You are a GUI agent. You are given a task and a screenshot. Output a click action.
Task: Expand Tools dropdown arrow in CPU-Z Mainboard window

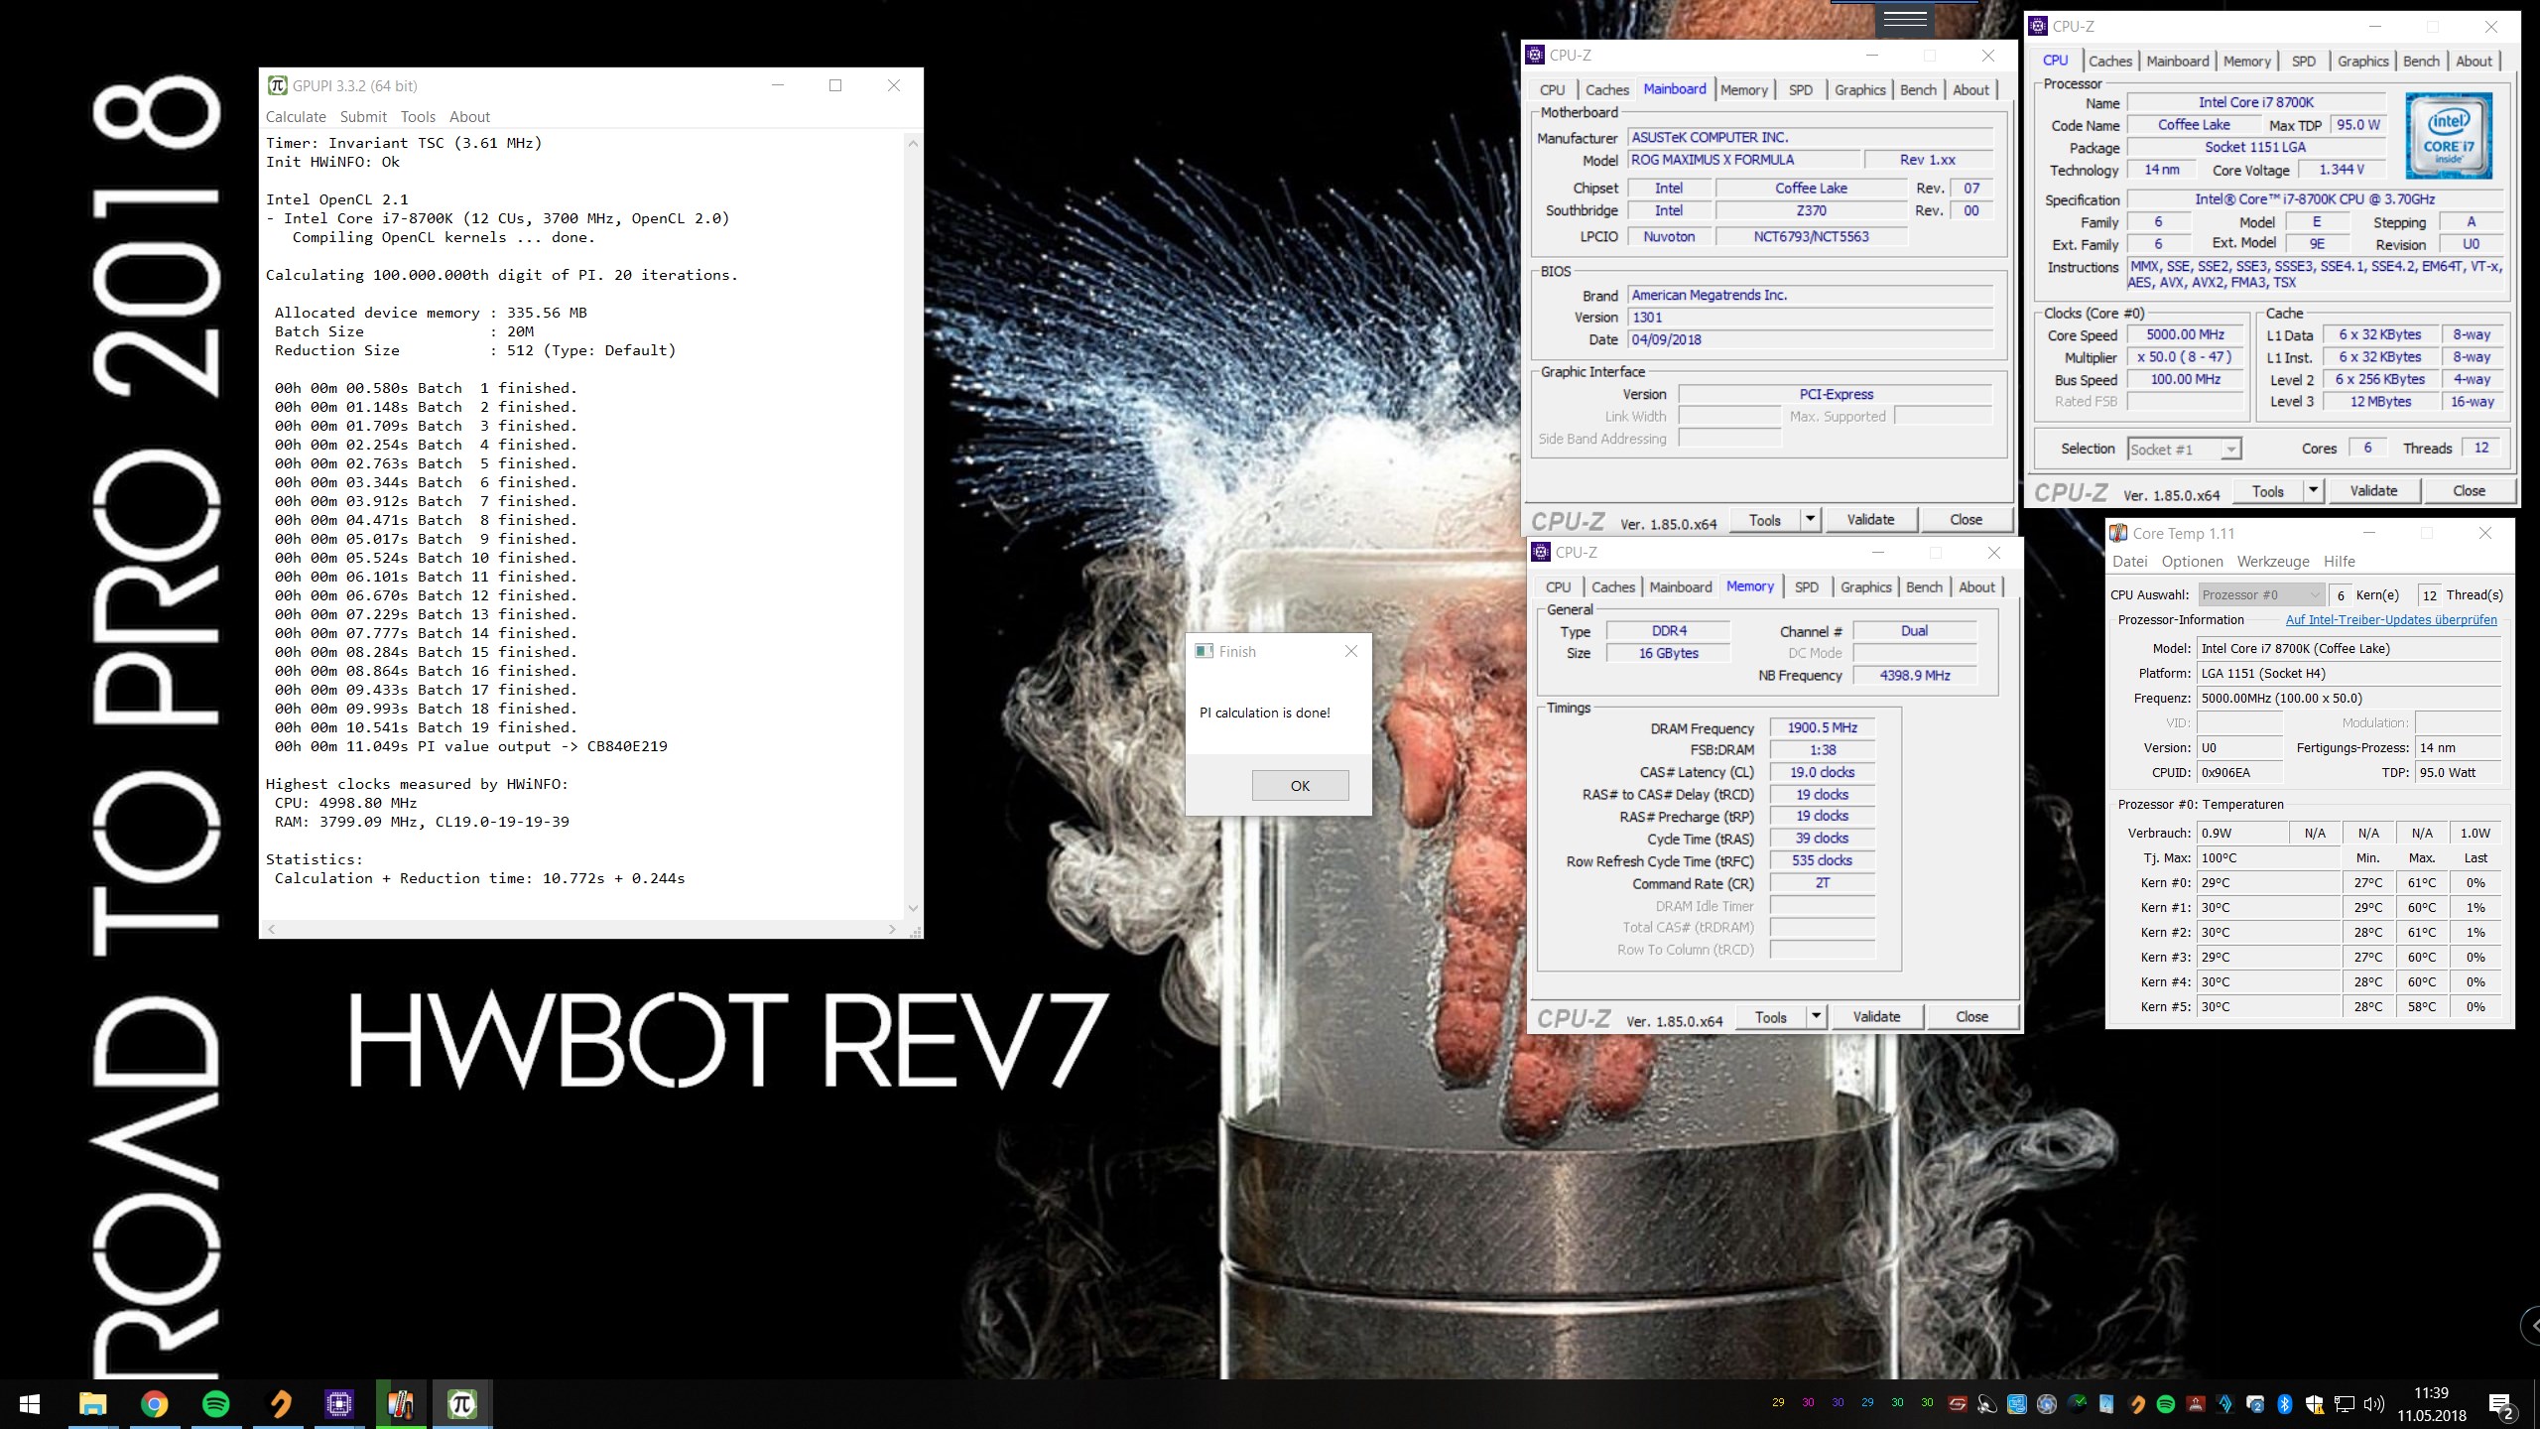pos(1810,519)
